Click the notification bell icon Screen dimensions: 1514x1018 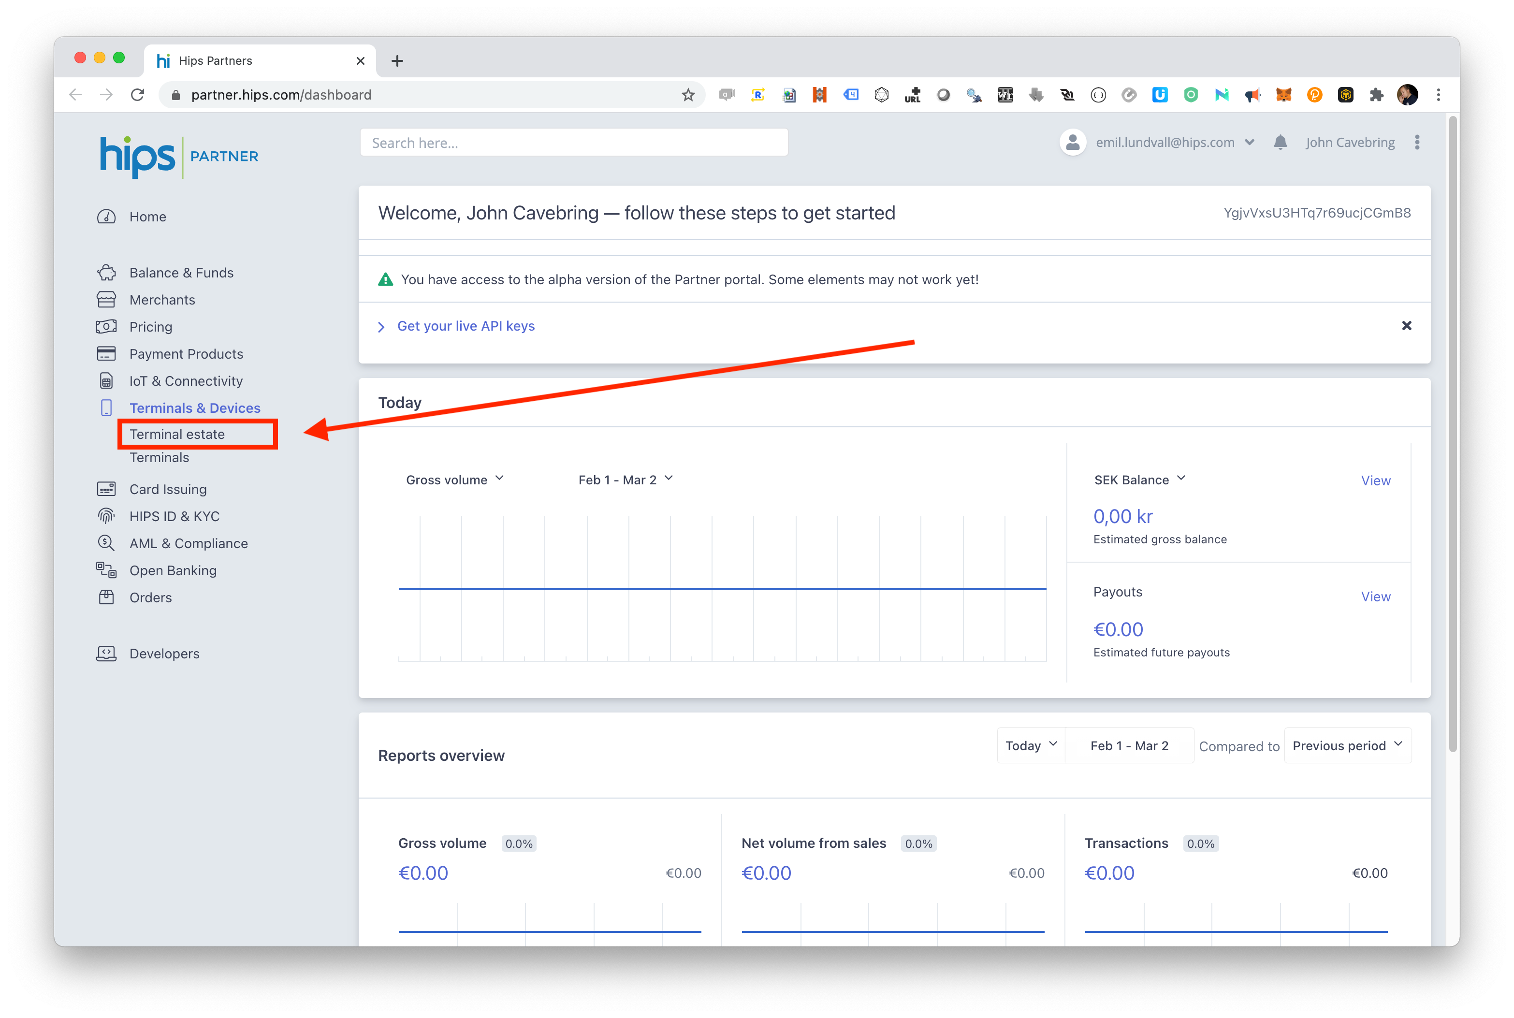1280,142
